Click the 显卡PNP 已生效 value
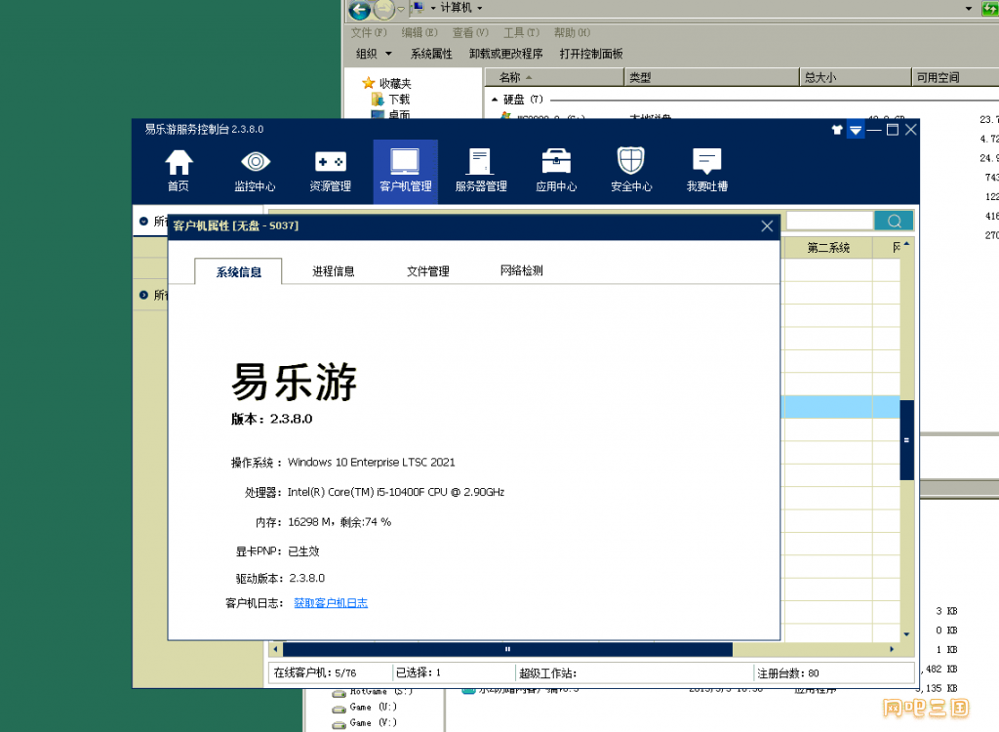999x732 pixels. pyautogui.click(x=303, y=551)
